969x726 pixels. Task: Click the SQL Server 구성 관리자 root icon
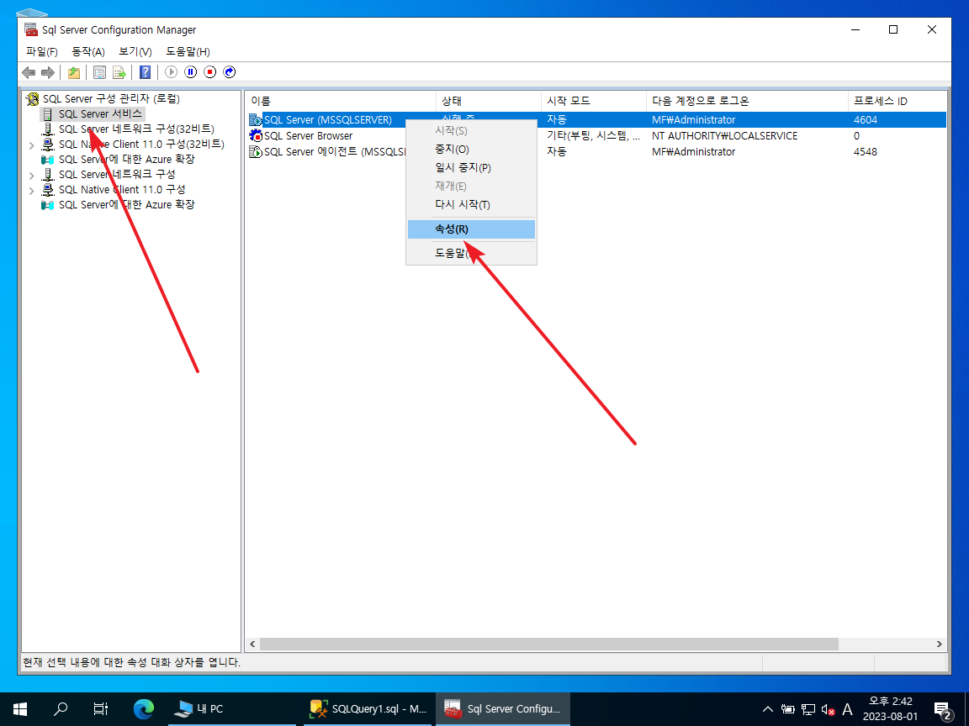point(32,99)
